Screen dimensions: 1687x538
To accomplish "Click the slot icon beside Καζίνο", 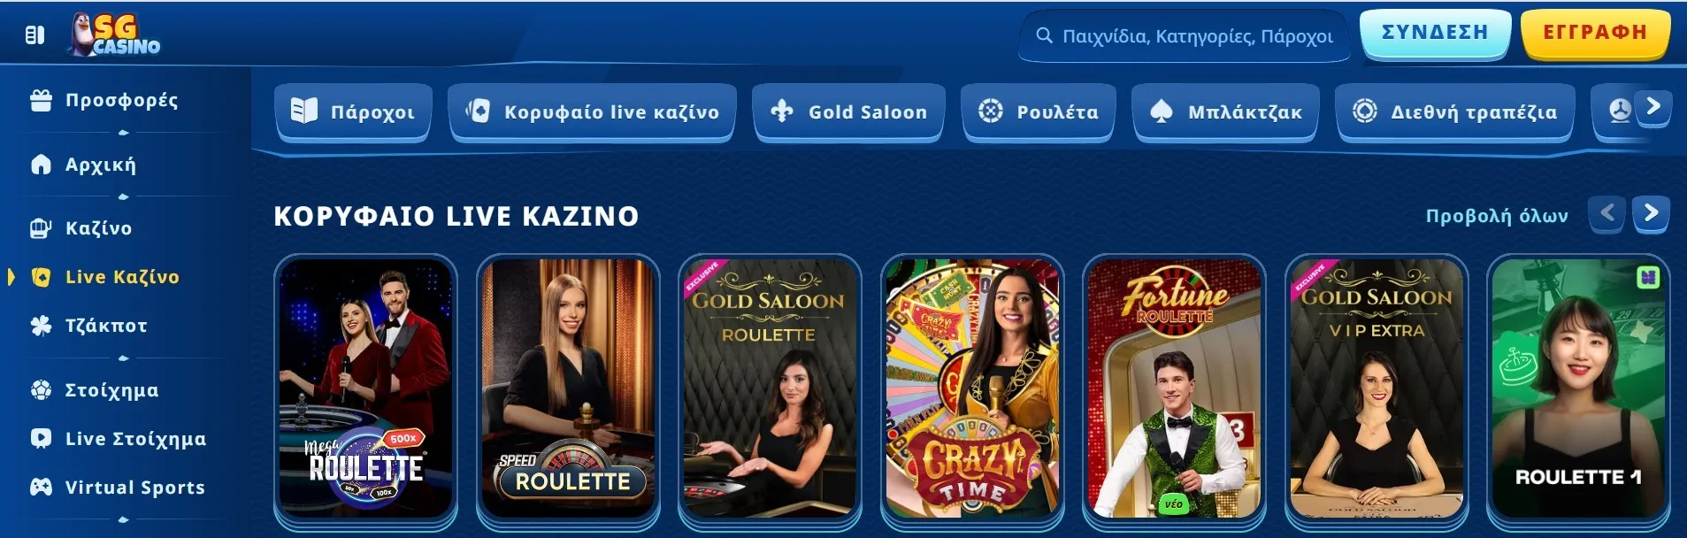I will click(x=41, y=228).
